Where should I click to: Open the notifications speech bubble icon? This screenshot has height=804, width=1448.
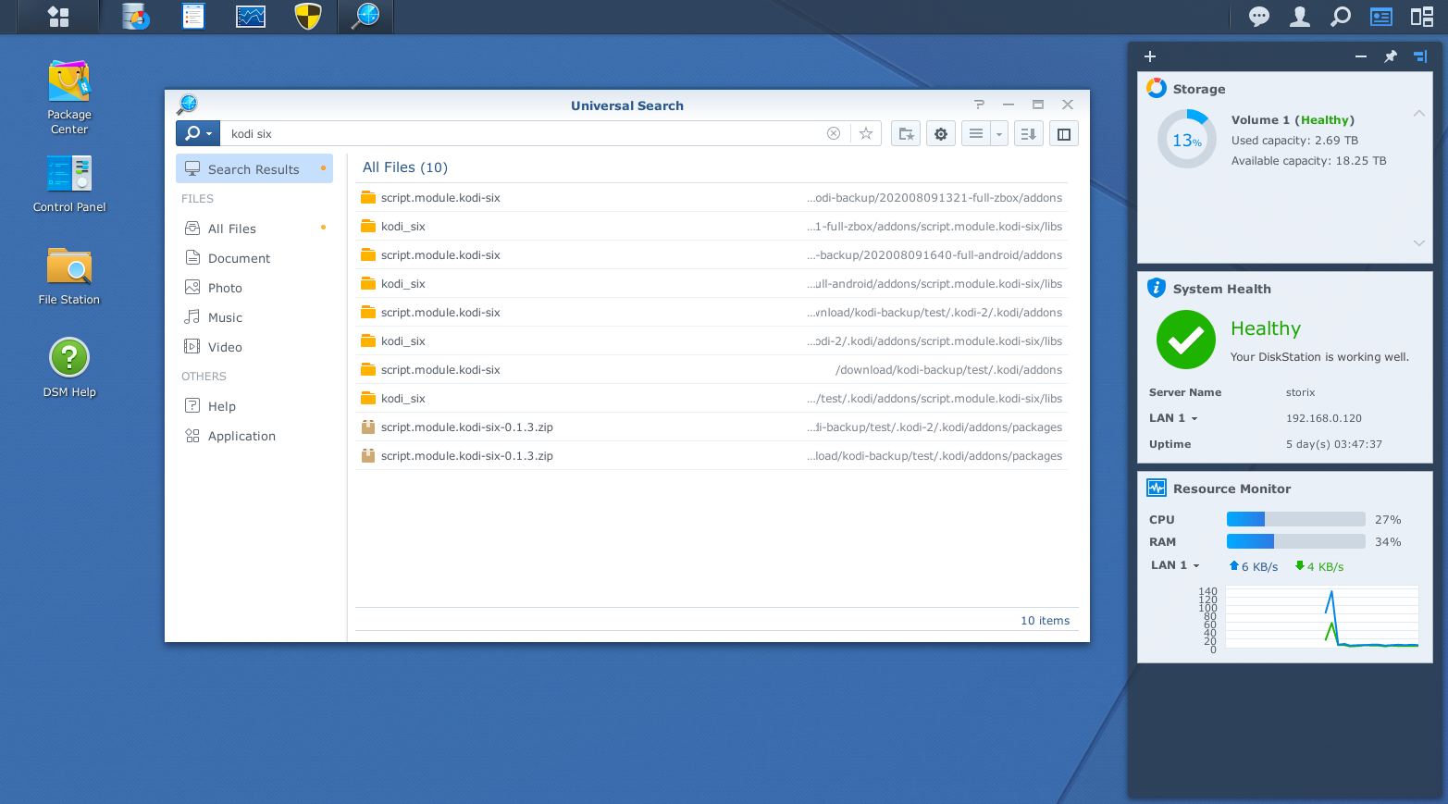point(1259,17)
